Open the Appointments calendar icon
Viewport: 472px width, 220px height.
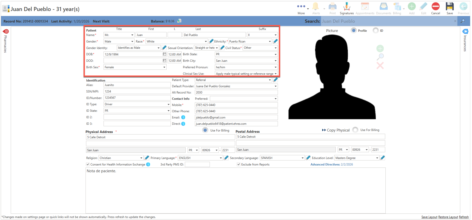tap(365, 8)
